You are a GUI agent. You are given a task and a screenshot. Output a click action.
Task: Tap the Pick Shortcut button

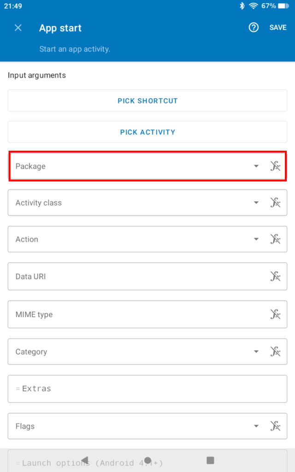(x=147, y=100)
